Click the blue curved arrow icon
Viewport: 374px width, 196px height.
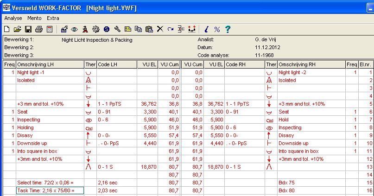(x=171, y=29)
